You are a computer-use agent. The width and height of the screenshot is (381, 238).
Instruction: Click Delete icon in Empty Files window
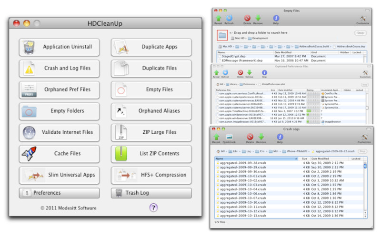pos(247,19)
